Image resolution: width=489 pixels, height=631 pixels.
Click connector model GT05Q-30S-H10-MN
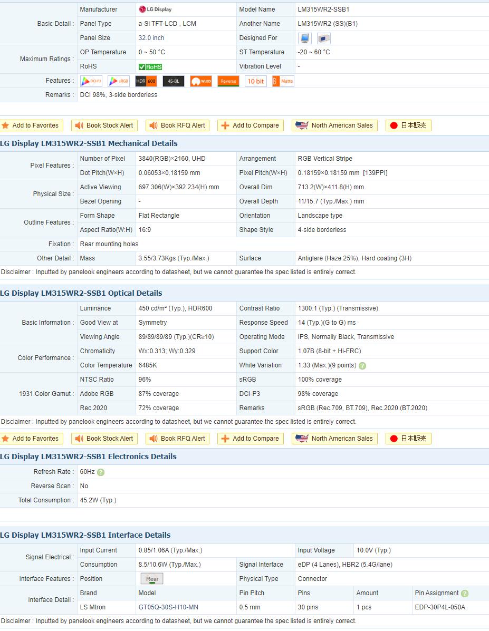pyautogui.click(x=168, y=607)
